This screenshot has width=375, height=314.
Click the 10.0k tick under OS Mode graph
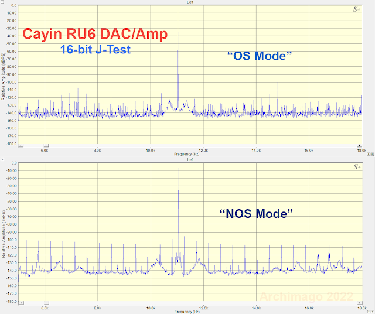(x=151, y=151)
